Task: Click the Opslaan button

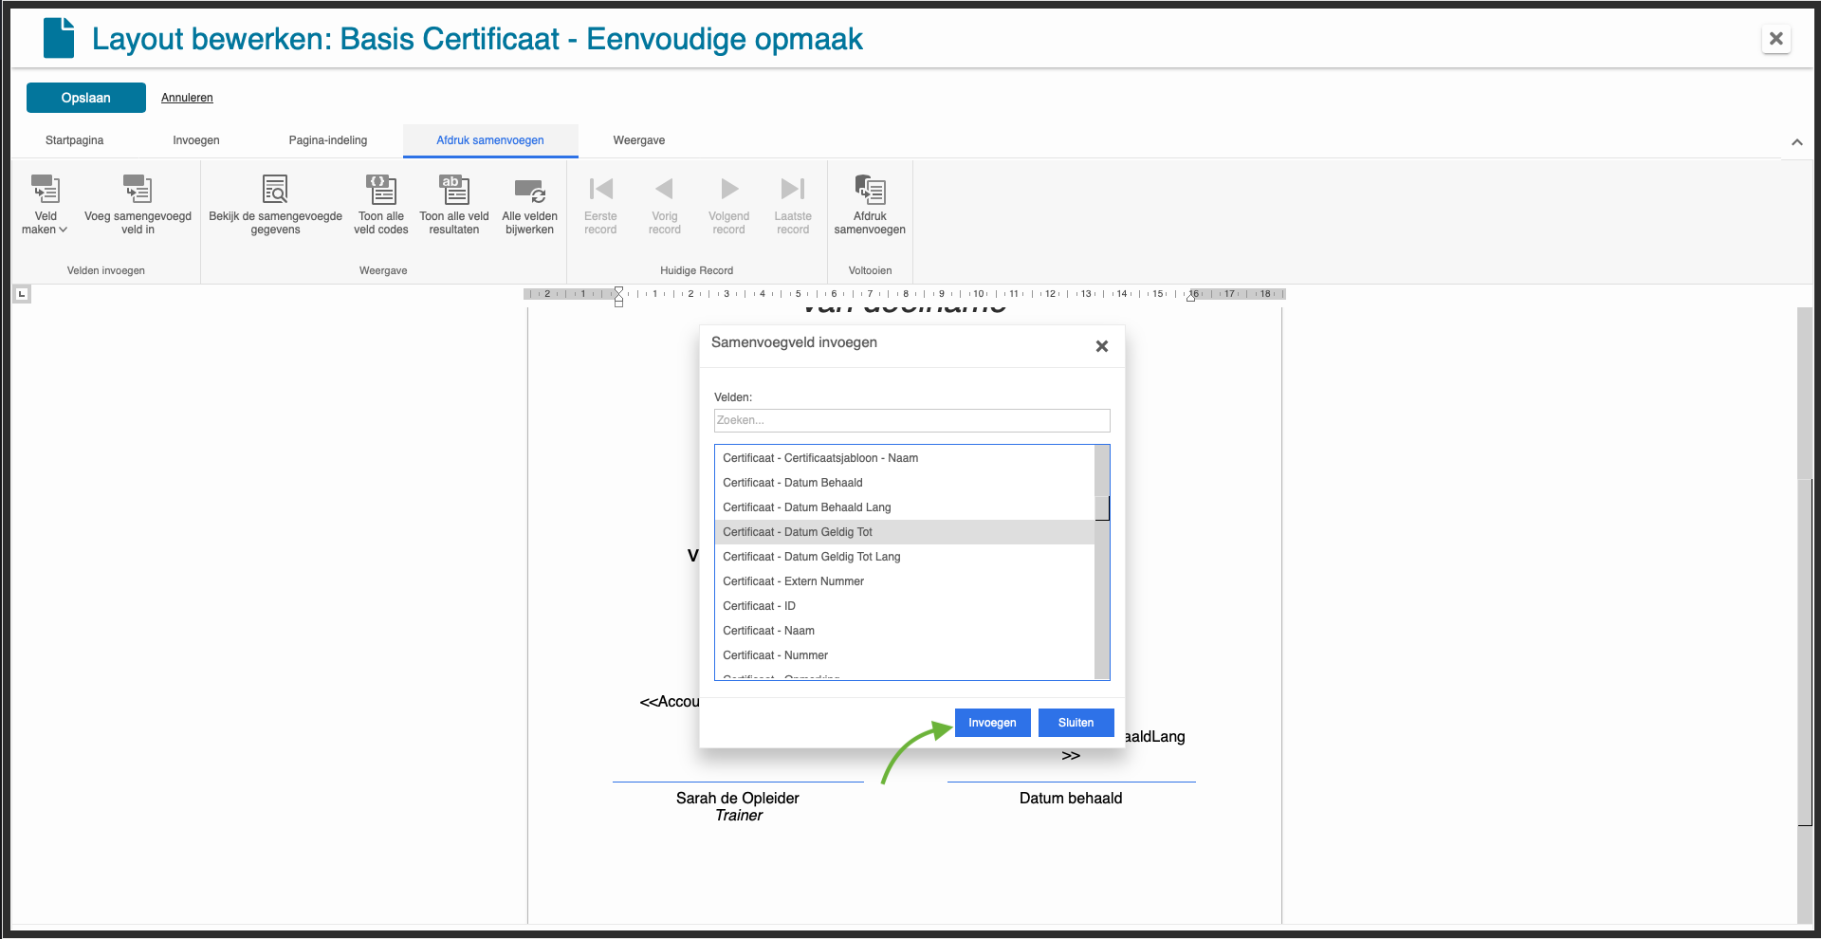Action: pos(85,97)
